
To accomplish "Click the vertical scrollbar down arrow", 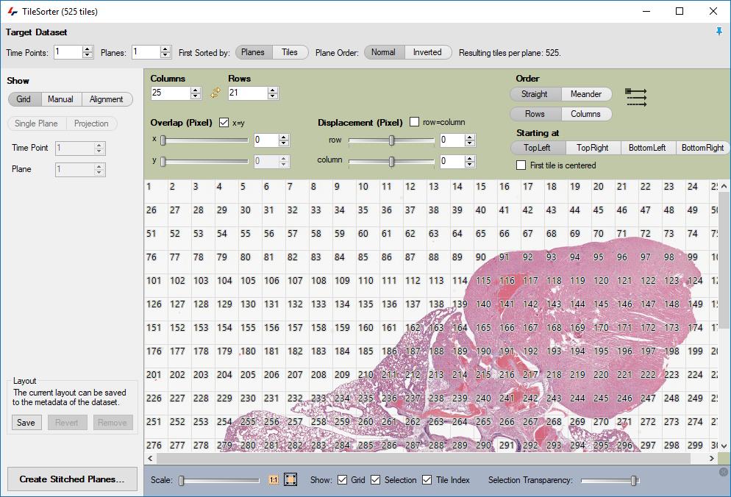I will coord(724,446).
